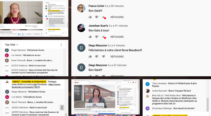Heart Diego Mazzone's Rona Beaubien comment

tap(103, 57)
